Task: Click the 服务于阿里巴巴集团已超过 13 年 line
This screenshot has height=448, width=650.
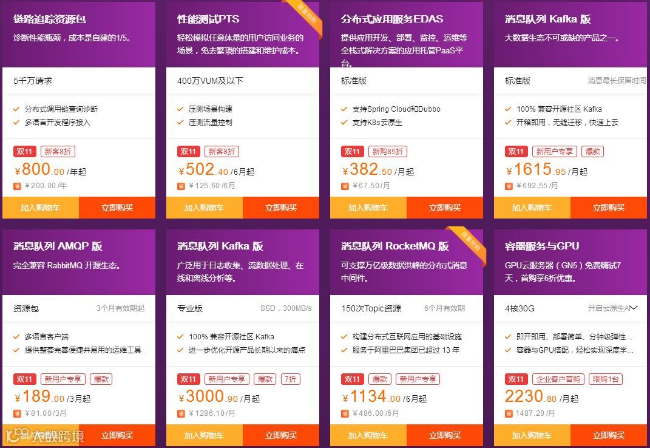Action: [406, 350]
